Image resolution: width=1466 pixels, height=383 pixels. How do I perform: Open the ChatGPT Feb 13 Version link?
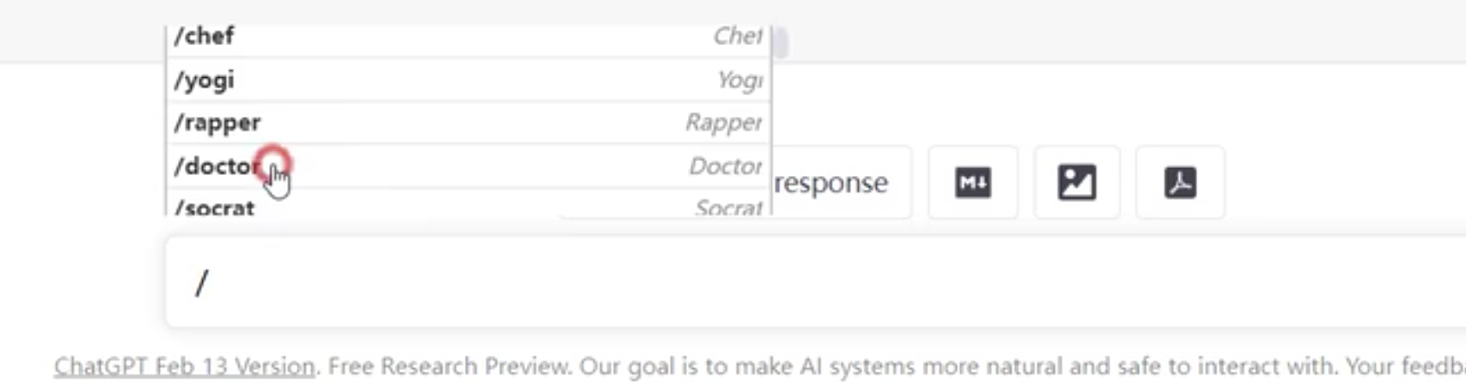tap(184, 367)
